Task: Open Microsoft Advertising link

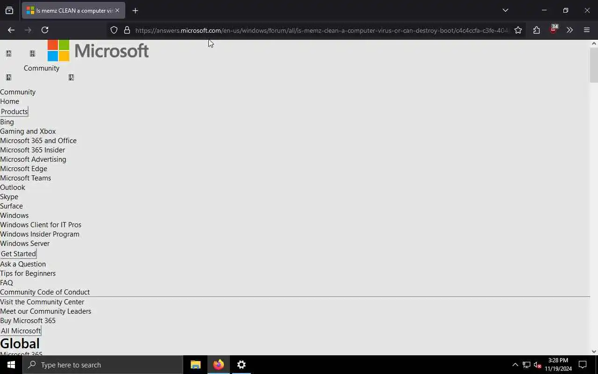Action: (x=33, y=159)
